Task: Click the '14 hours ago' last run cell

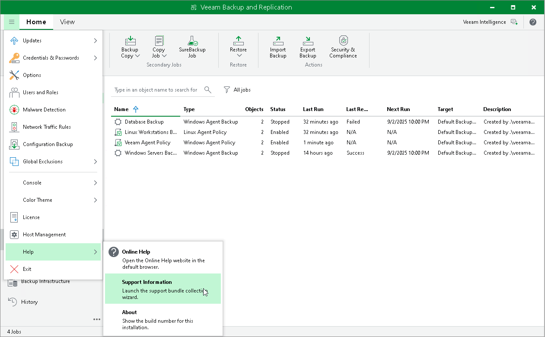Action: 318,153
